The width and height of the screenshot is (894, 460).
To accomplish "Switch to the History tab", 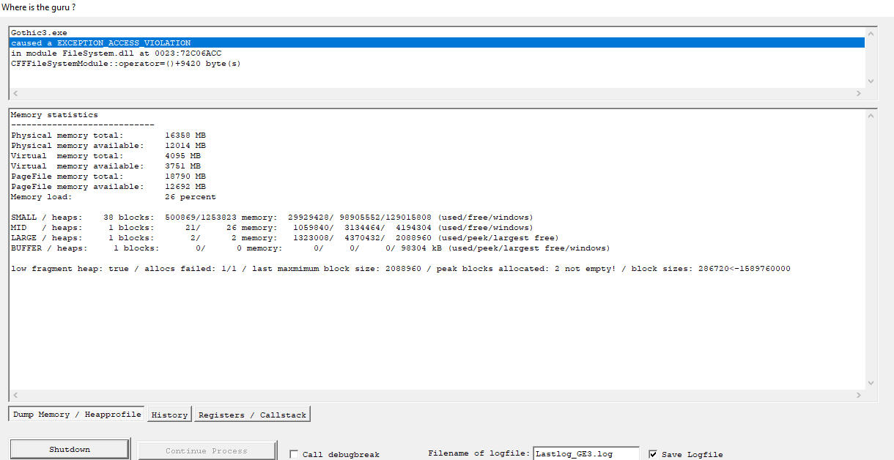I will point(169,415).
